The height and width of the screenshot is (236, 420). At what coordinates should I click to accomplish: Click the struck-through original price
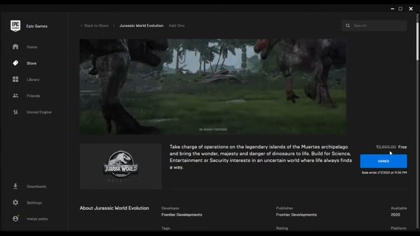(386, 147)
